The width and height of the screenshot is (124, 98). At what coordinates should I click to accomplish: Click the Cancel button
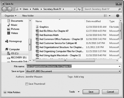pos(110,92)
